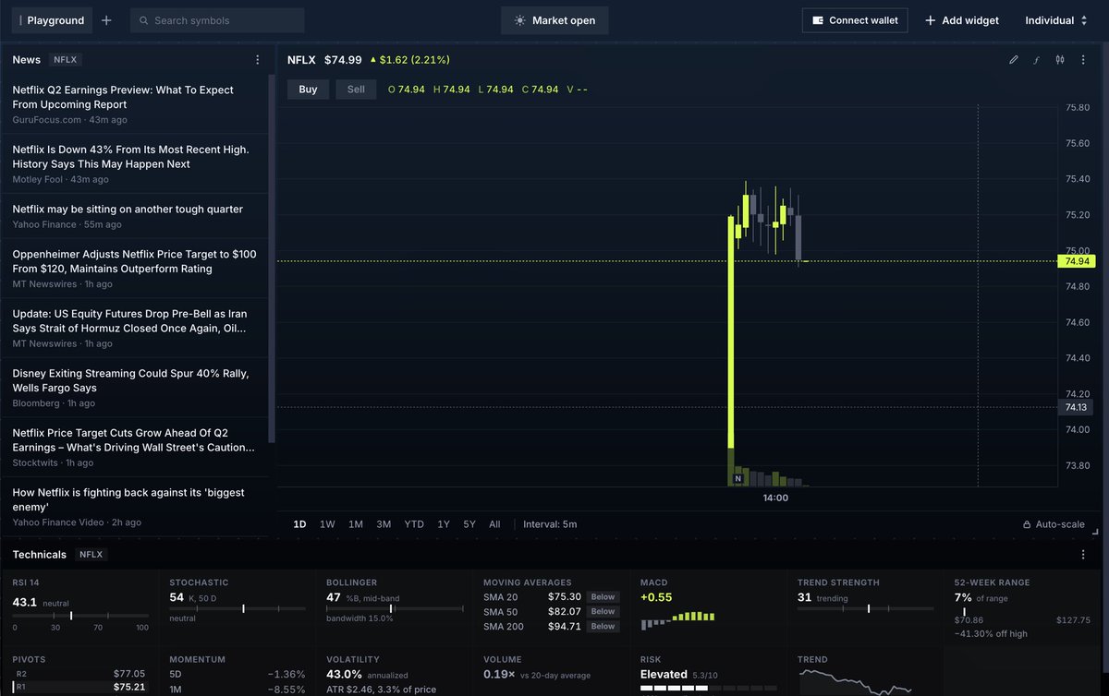Open the Interval: 5m selector
The width and height of the screenshot is (1109, 696).
[550, 524]
